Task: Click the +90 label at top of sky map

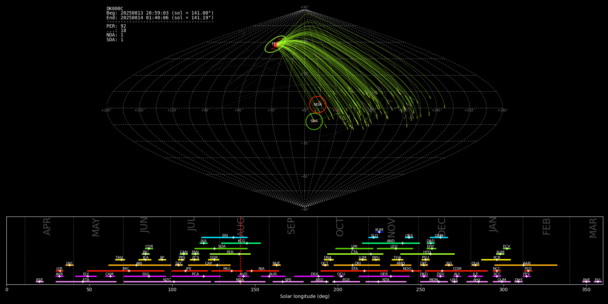Action: [304, 7]
